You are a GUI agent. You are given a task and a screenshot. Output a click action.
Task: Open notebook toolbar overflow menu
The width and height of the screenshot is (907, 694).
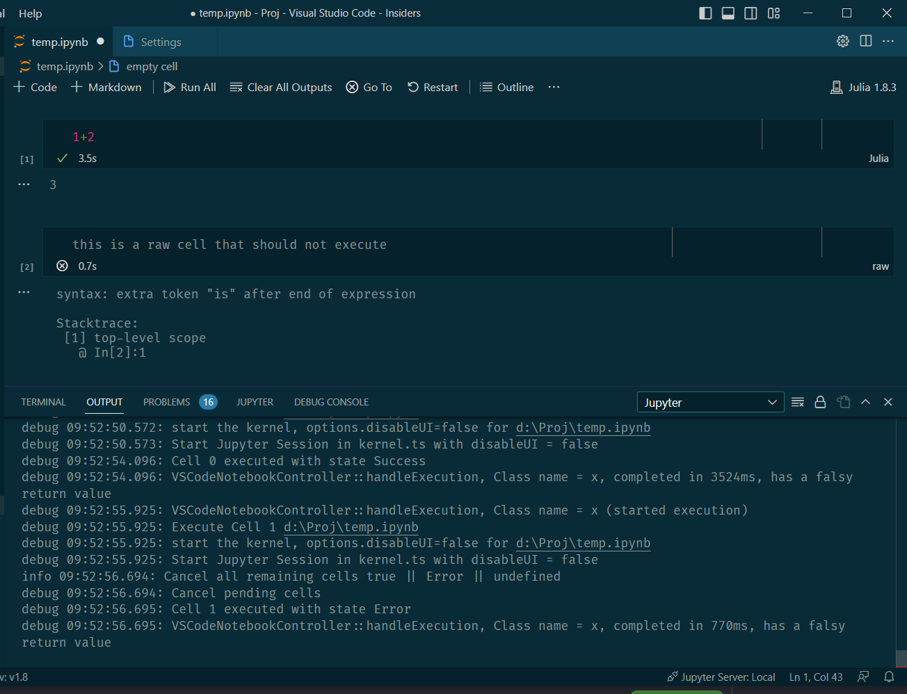click(x=554, y=87)
